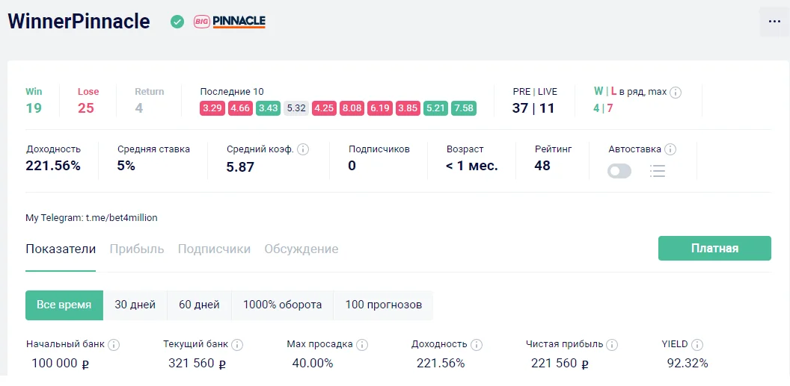Click info icon next to Текущий банк
Viewport: 790px width, 386px height.
click(237, 345)
